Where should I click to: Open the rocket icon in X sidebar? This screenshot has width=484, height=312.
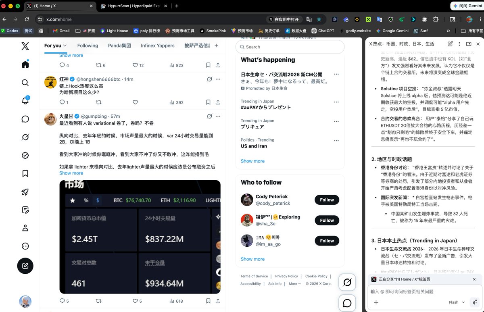25,191
